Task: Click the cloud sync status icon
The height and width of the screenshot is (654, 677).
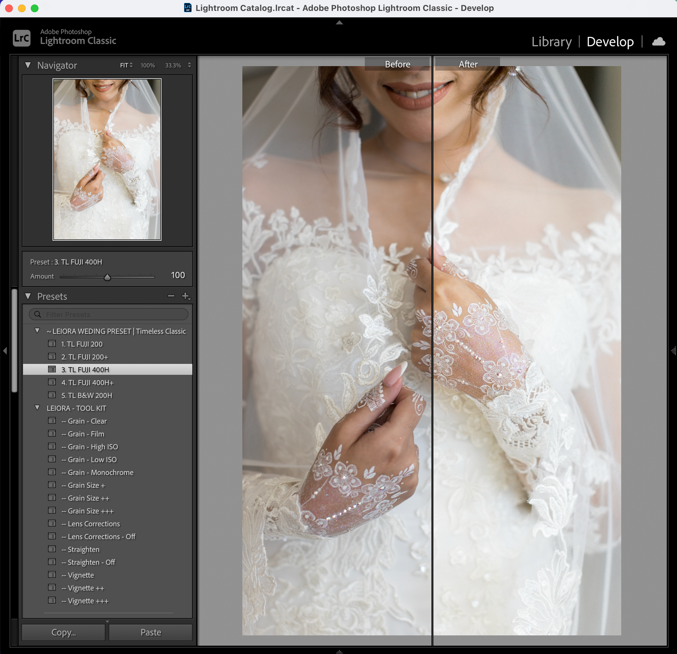Action: tap(658, 42)
